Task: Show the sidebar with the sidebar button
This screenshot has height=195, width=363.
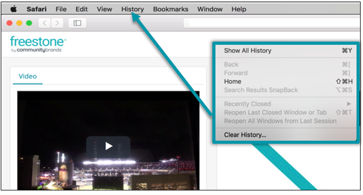Action: [x=77, y=23]
